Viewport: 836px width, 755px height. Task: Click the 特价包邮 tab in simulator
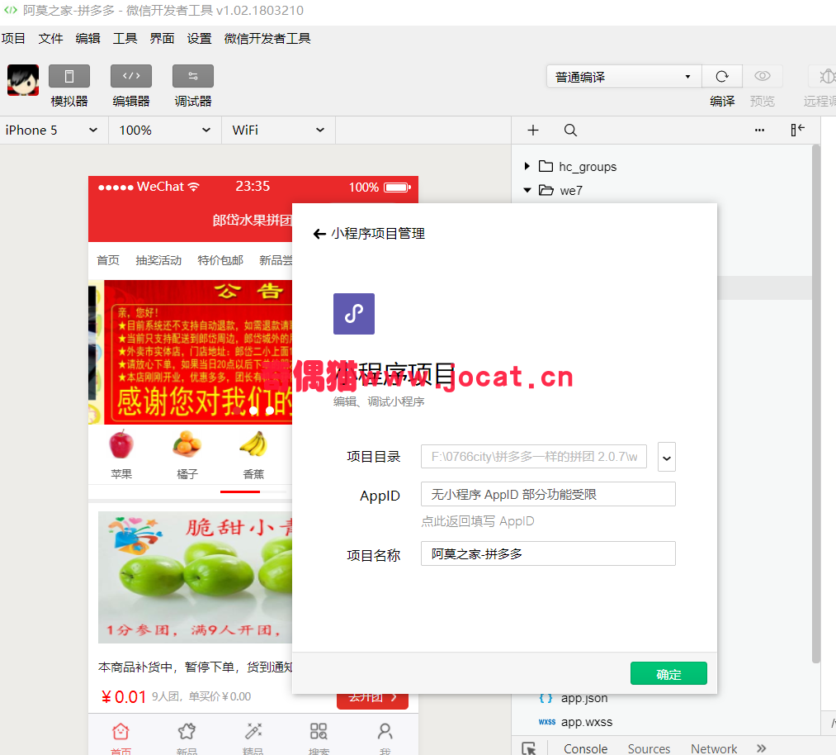[x=220, y=260]
